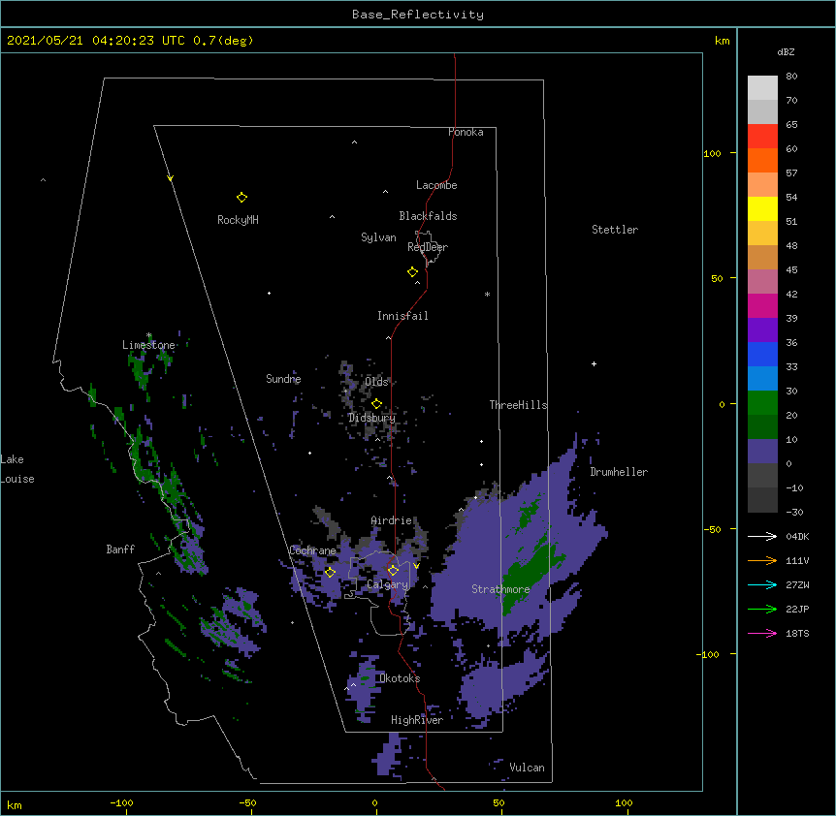The width and height of the screenshot is (836, 816).
Task: Click the asterisk marker above Limestone label
Action: [x=149, y=335]
